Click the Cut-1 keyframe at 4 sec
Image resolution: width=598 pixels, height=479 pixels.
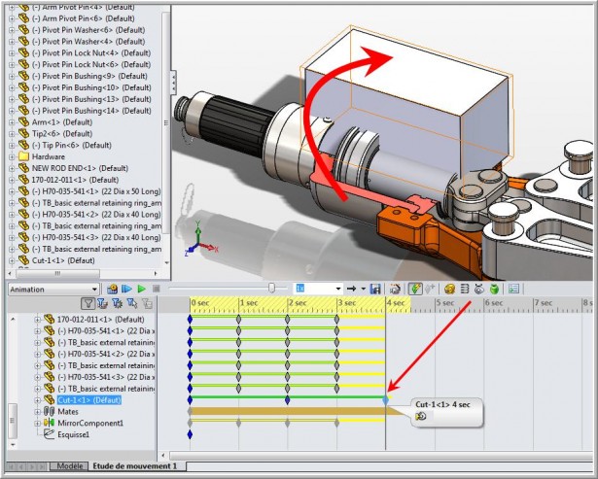(x=386, y=400)
